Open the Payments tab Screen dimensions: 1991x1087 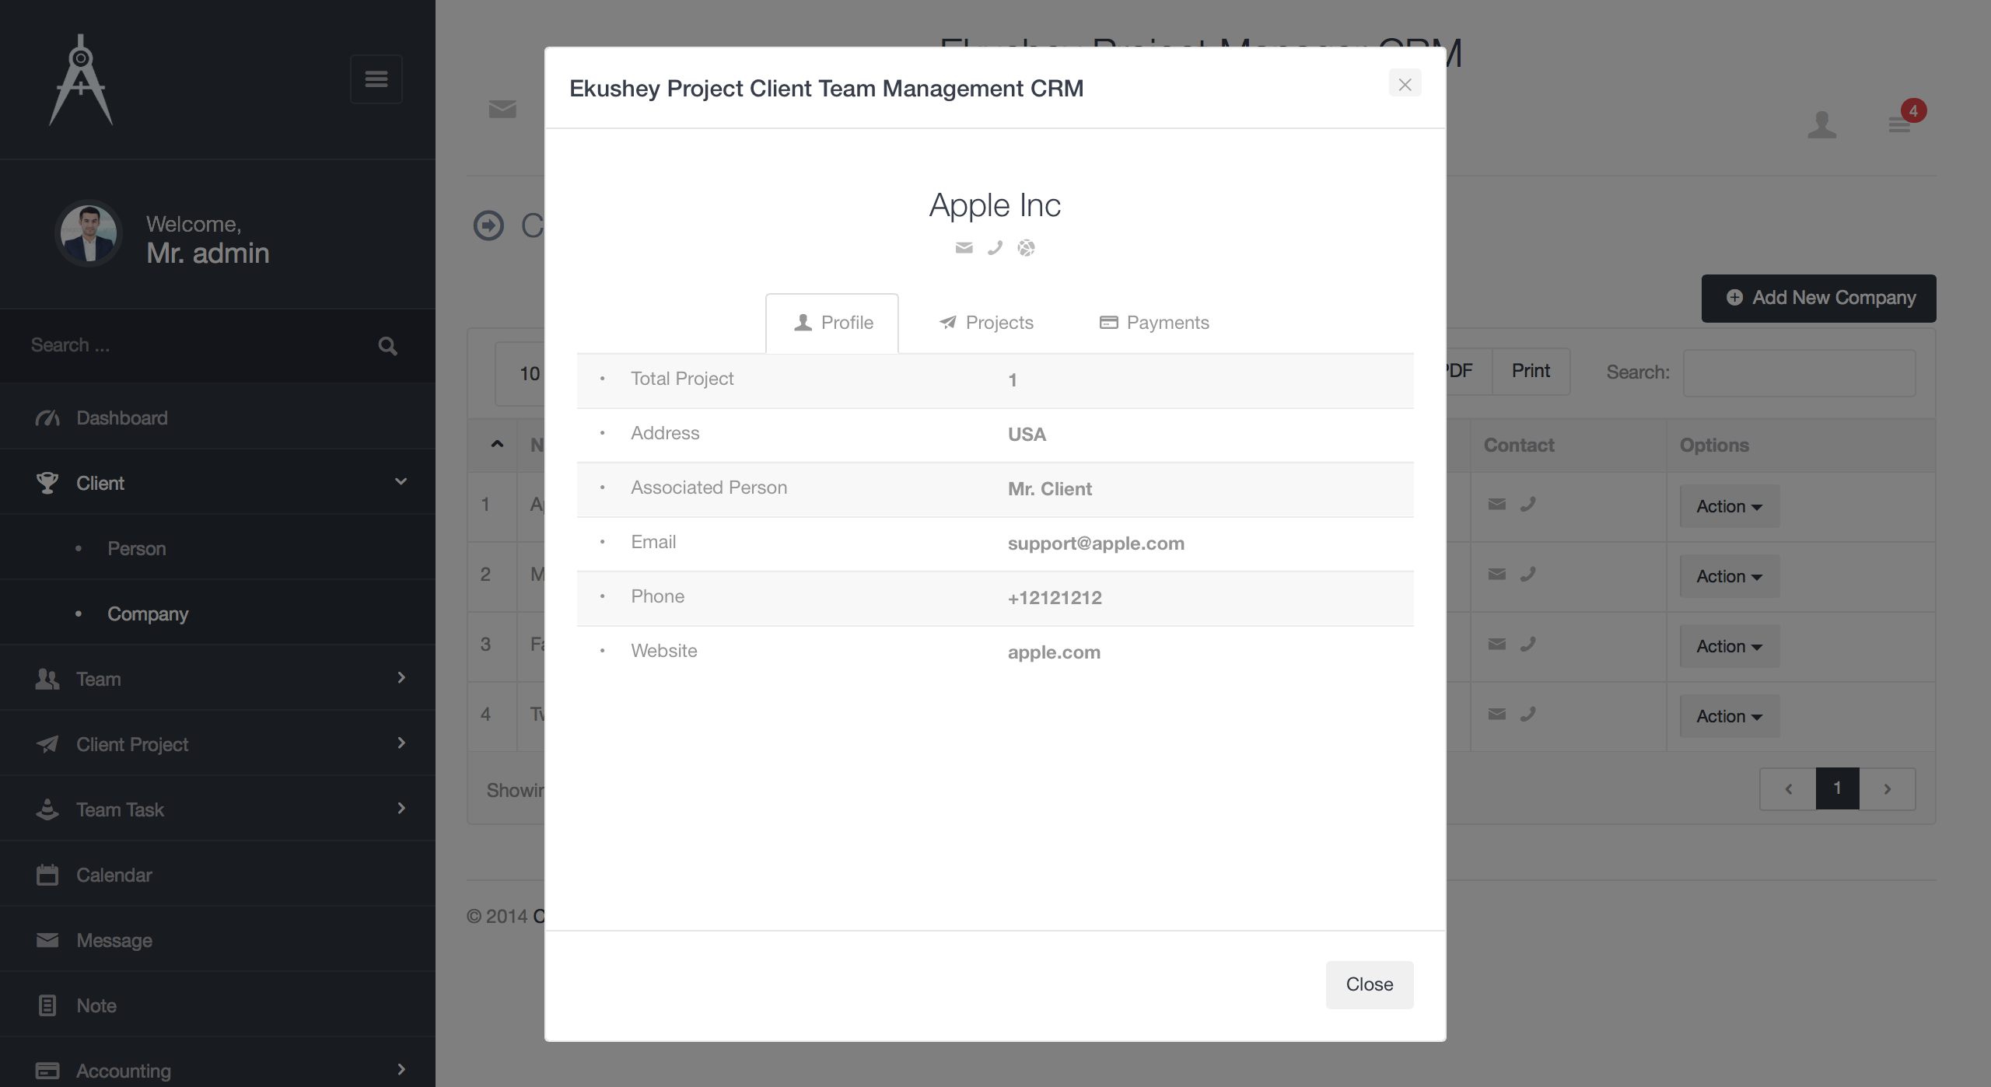[1154, 323]
